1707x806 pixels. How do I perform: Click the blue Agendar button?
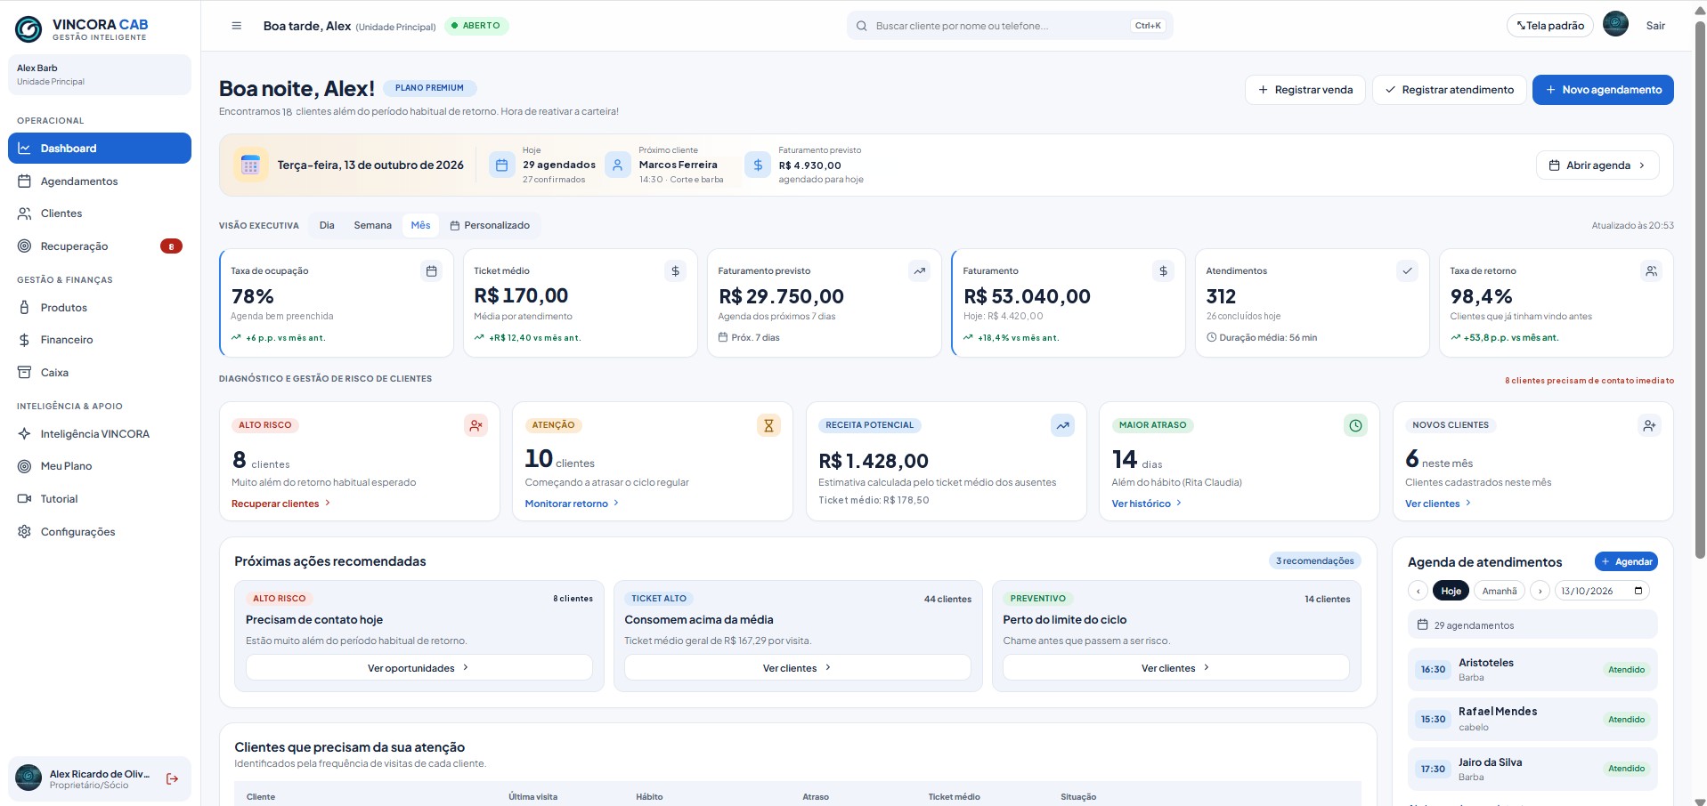(x=1626, y=561)
